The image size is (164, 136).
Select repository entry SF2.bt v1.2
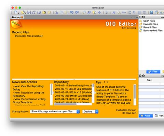click(x=73, y=92)
